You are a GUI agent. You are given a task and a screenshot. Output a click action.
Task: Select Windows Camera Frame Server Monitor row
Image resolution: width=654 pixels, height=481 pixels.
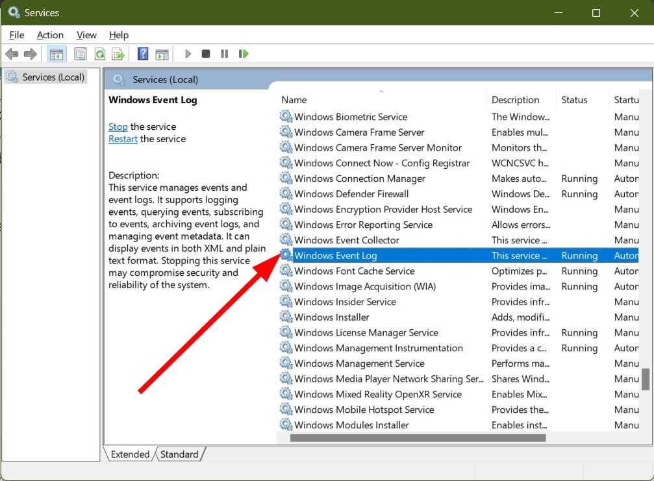pyautogui.click(x=459, y=147)
